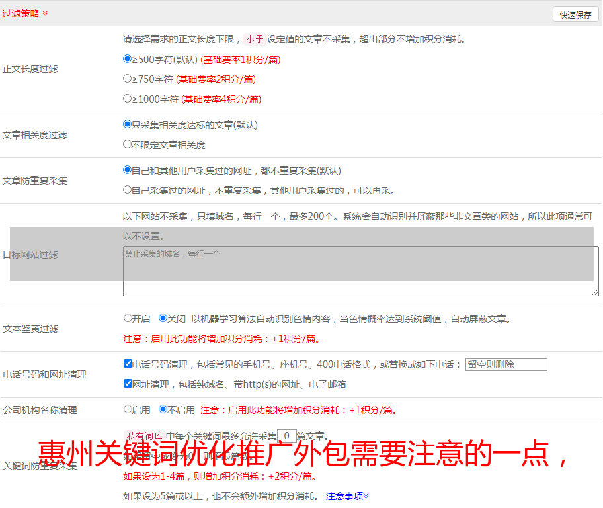Select the ≥1000字符 radio option
Image resolution: width=603 pixels, height=508 pixels.
point(128,99)
